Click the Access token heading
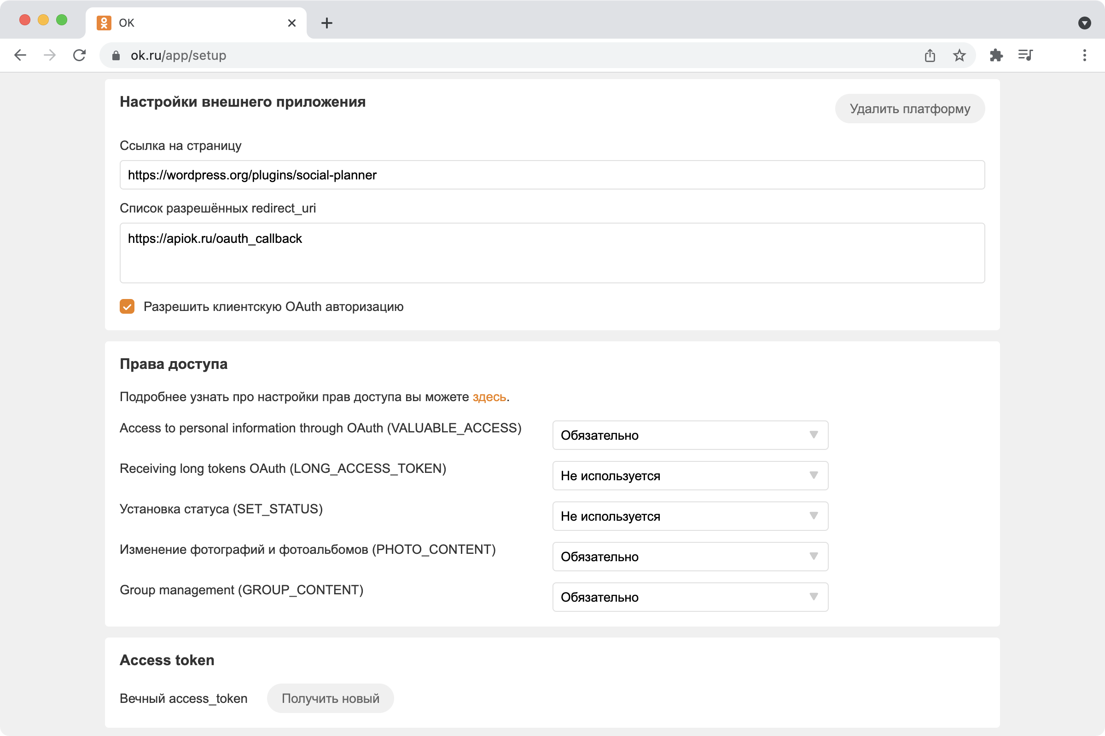 point(167,660)
